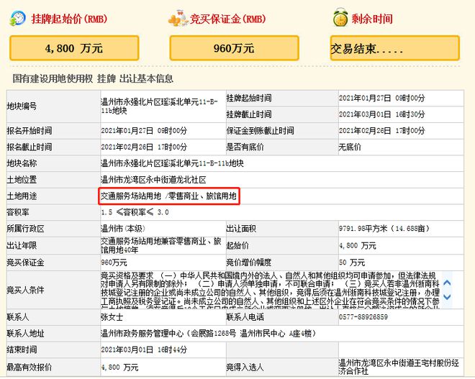Click the deposit icon beside 竞买保证金
Image resolution: width=475 pixels, height=379 pixels.
174,19
